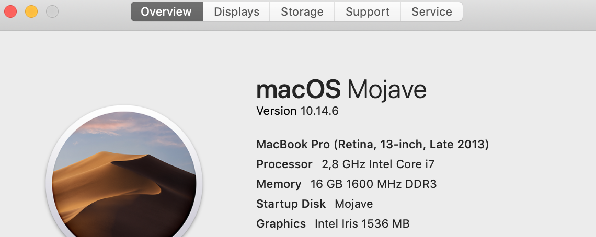This screenshot has height=237, width=596.
Task: Open the Storage tab
Action: [302, 11]
